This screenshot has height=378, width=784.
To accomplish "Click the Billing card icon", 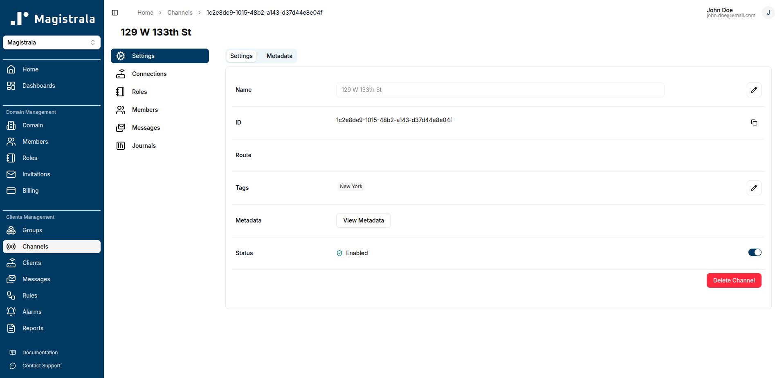I will pyautogui.click(x=11, y=191).
